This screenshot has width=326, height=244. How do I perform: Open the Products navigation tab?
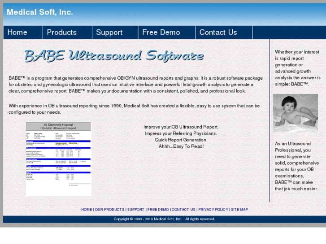coord(67,32)
